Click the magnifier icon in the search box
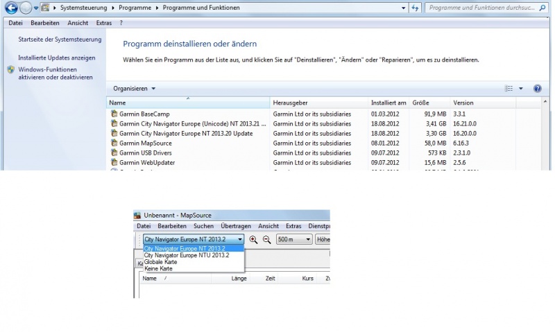Image resolution: width=555 pixels, height=332 pixels. click(543, 8)
